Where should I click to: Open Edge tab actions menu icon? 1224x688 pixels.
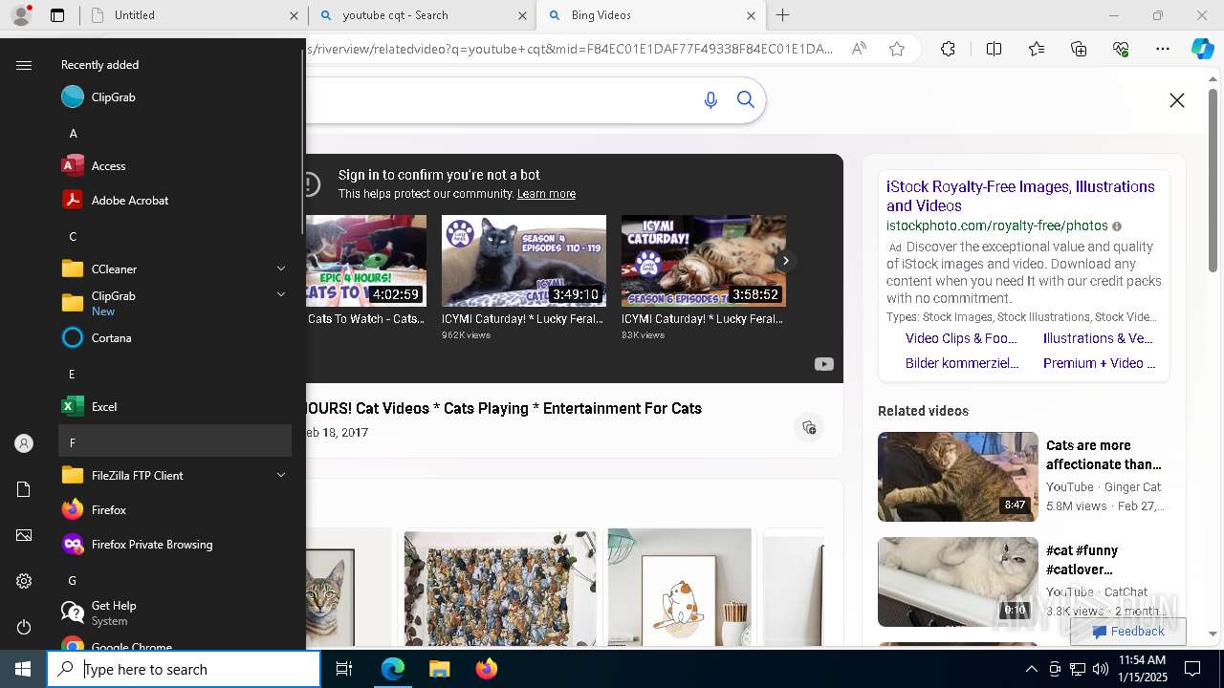[x=57, y=15]
